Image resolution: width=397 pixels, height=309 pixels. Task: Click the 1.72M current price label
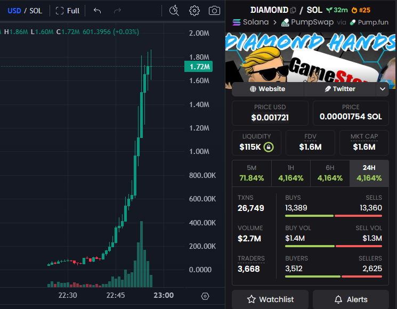tap(198, 67)
